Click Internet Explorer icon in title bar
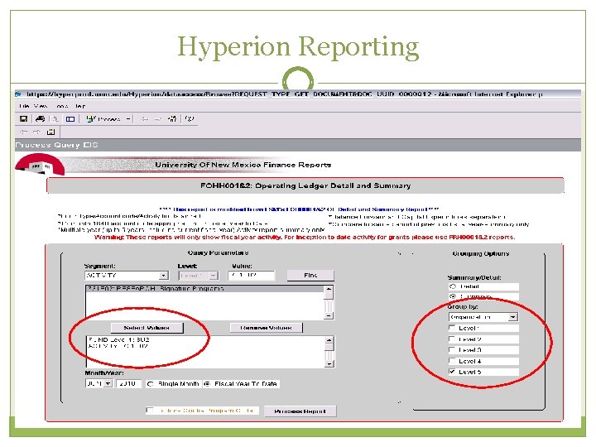The image size is (596, 447). point(18,94)
